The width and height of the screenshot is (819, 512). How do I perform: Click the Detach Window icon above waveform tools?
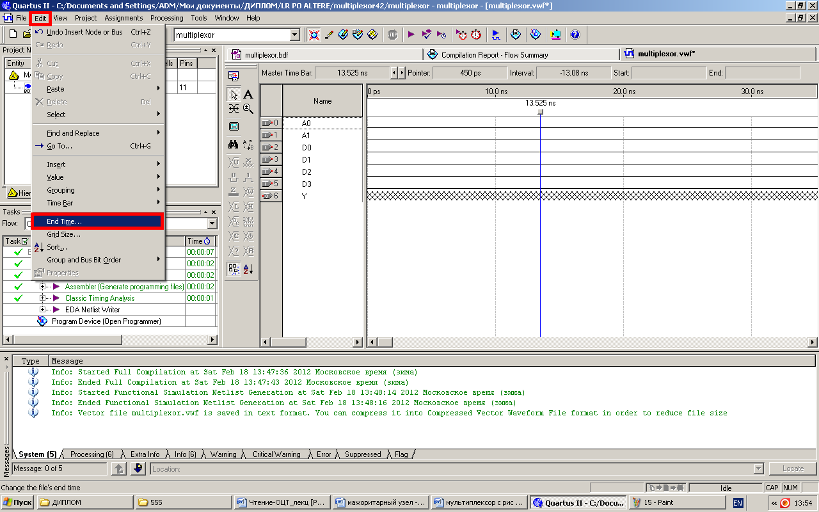click(234, 76)
